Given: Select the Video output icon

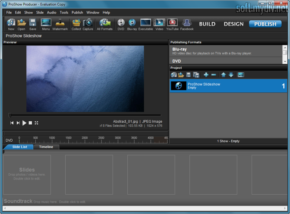Looking at the screenshot, I should click(x=159, y=25).
